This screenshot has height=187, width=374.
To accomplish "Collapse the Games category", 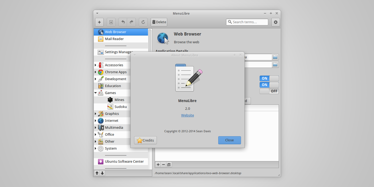I will coord(95,93).
